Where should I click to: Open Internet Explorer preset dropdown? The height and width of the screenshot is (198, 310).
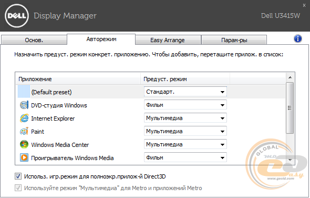(x=185, y=118)
